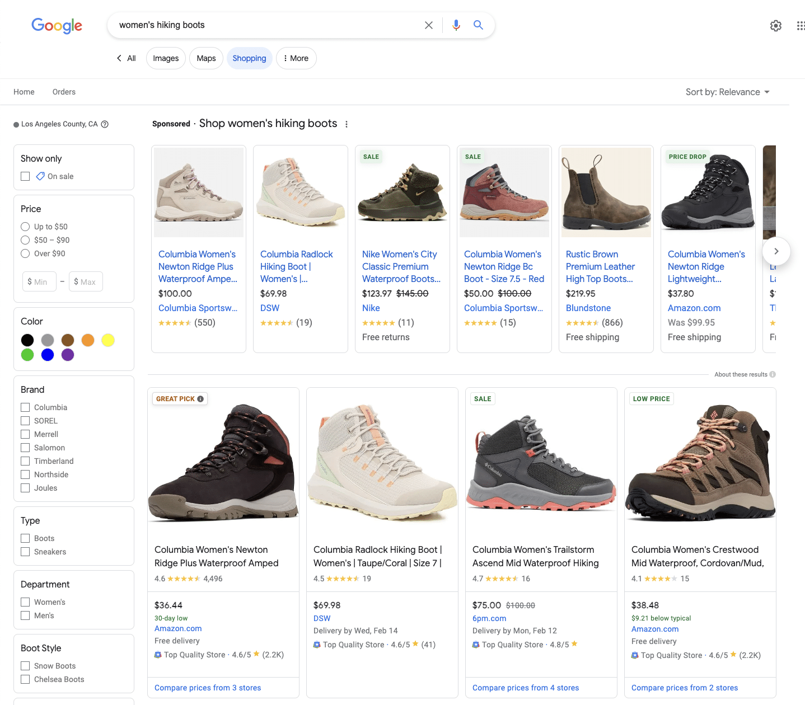Open the More search options dropdown
The image size is (805, 705).
click(296, 58)
